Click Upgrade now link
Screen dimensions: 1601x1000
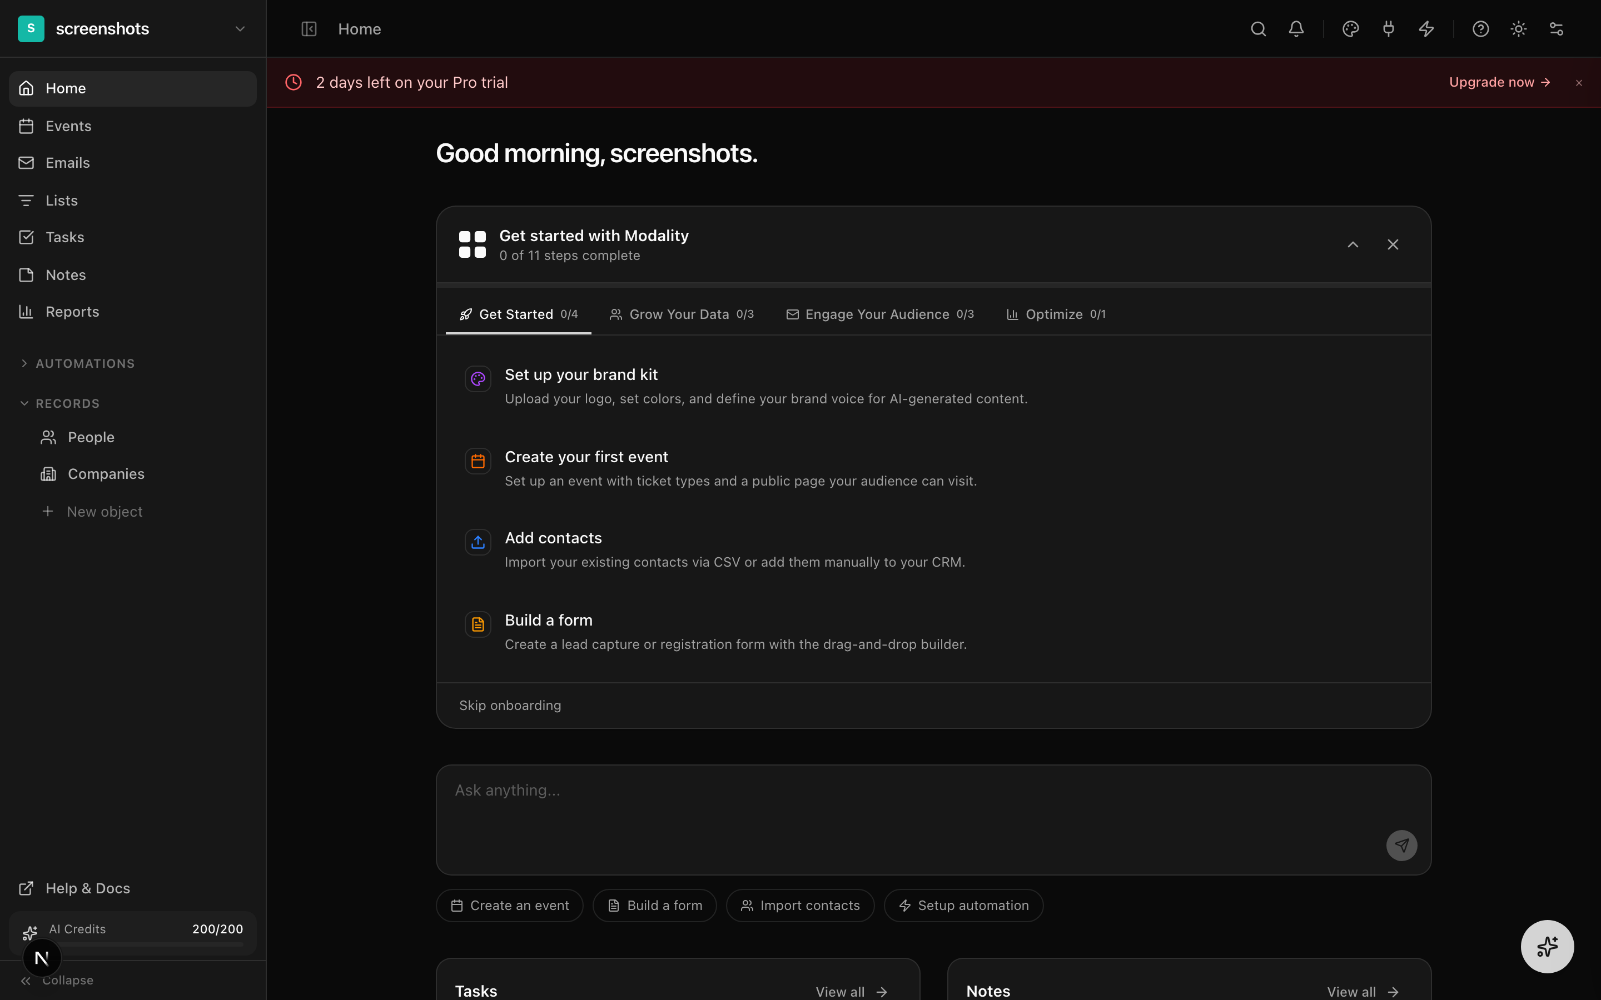coord(1499,83)
